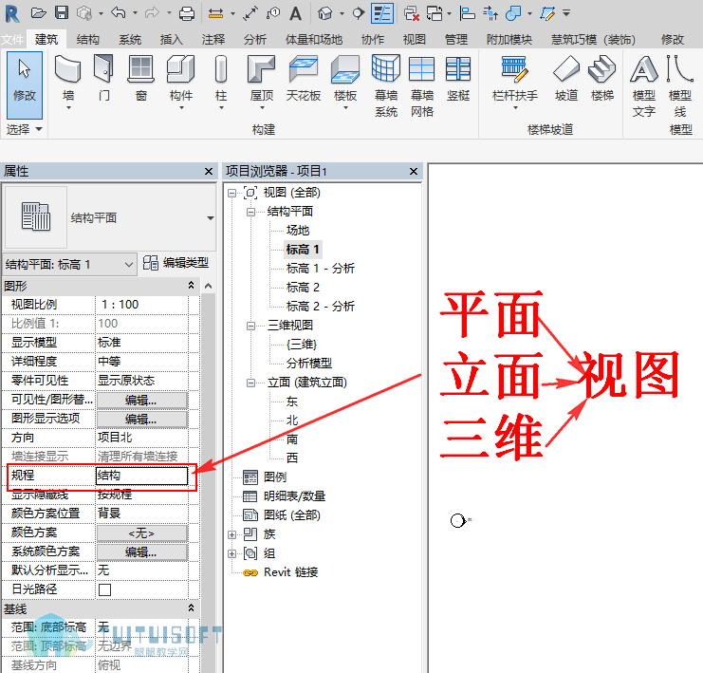Save the project with the floppy disk icon
The image size is (703, 673).
tap(62, 12)
